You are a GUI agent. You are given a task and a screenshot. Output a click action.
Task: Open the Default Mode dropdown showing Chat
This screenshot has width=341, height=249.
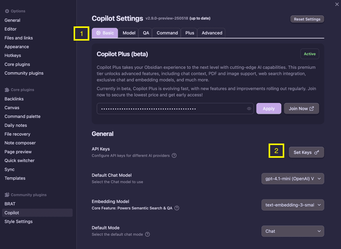pyautogui.click(x=292, y=231)
